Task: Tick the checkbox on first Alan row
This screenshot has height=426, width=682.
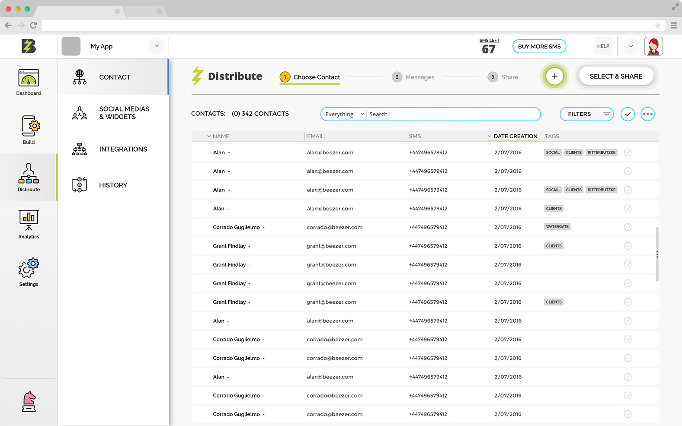Action: (x=628, y=153)
